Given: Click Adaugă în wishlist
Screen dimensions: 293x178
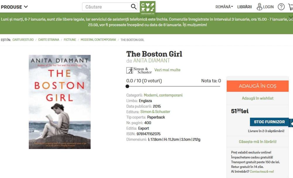Looking at the screenshot, I should click(x=258, y=98).
